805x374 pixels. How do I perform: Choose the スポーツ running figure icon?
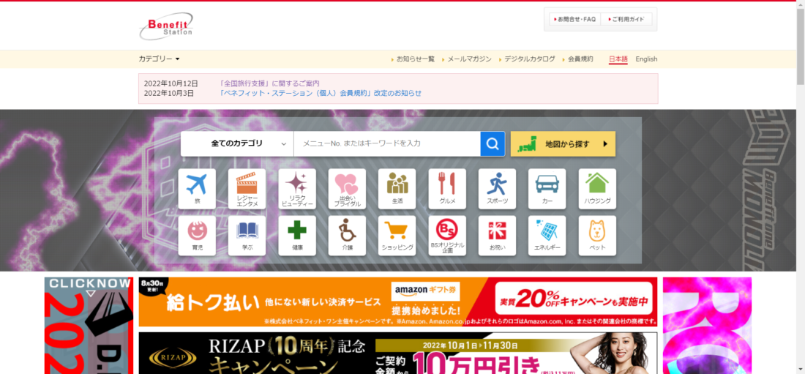(x=497, y=189)
